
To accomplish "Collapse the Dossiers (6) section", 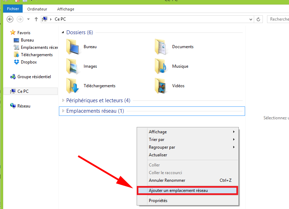I will pyautogui.click(x=63, y=32).
